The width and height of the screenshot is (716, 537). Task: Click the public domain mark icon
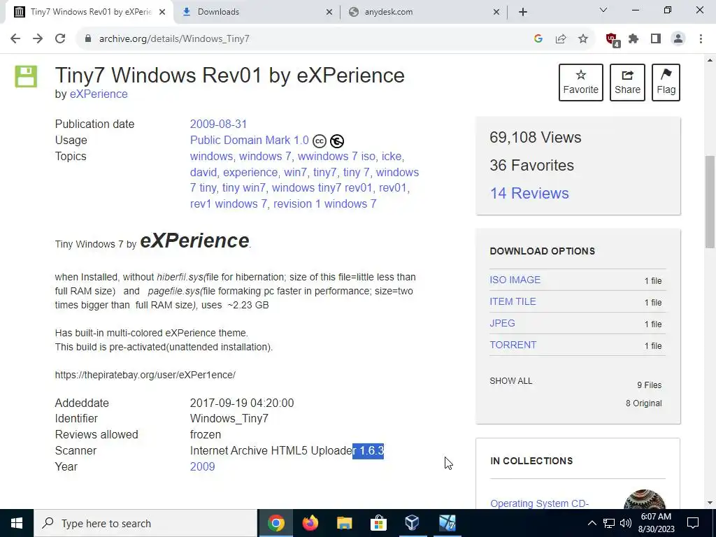coord(337,141)
